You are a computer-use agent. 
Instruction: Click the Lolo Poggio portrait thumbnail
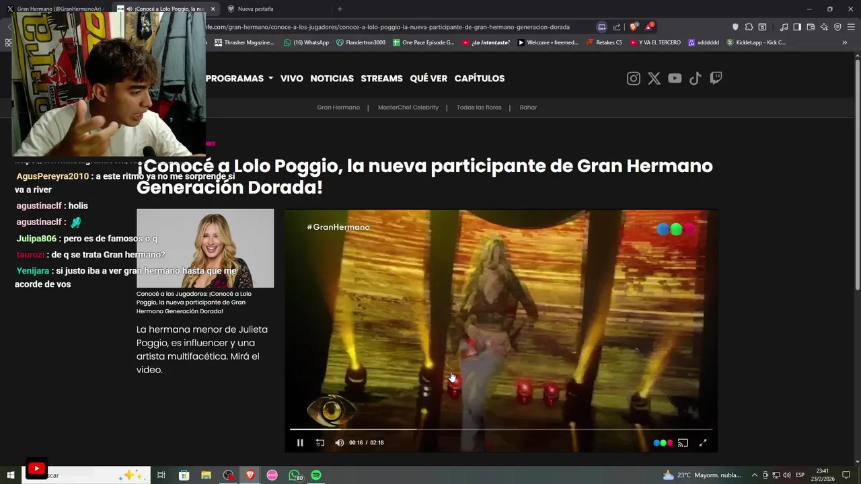[205, 248]
